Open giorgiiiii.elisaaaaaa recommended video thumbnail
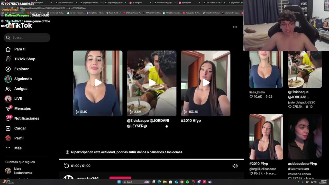This screenshot has height=185, width=329. click(266, 137)
